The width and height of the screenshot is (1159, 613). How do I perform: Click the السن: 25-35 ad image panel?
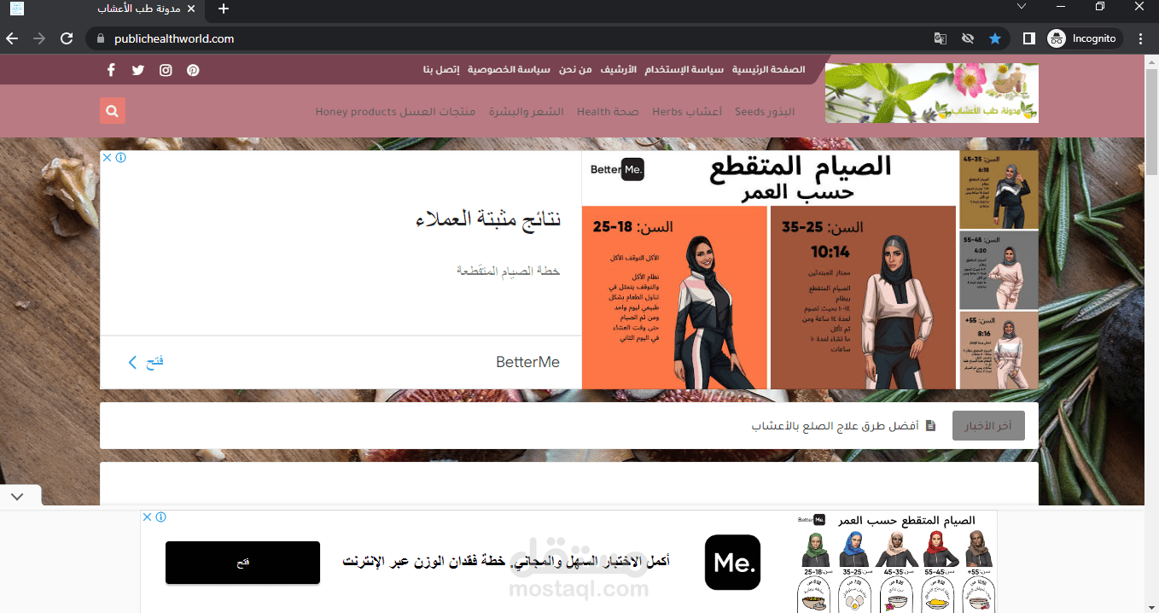click(x=863, y=297)
